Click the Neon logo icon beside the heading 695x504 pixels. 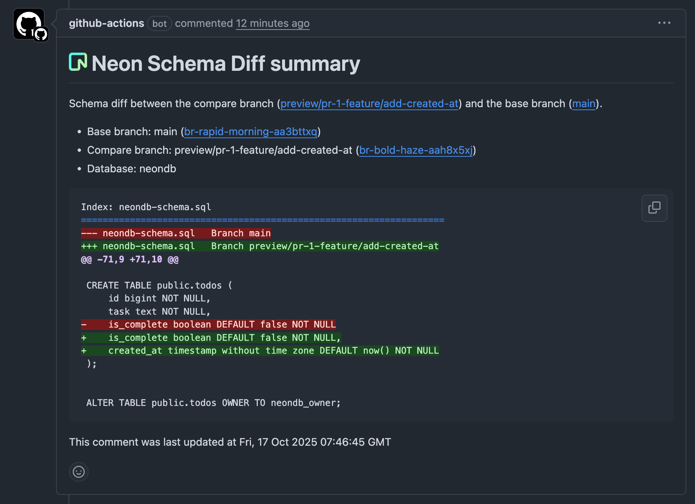click(x=78, y=62)
